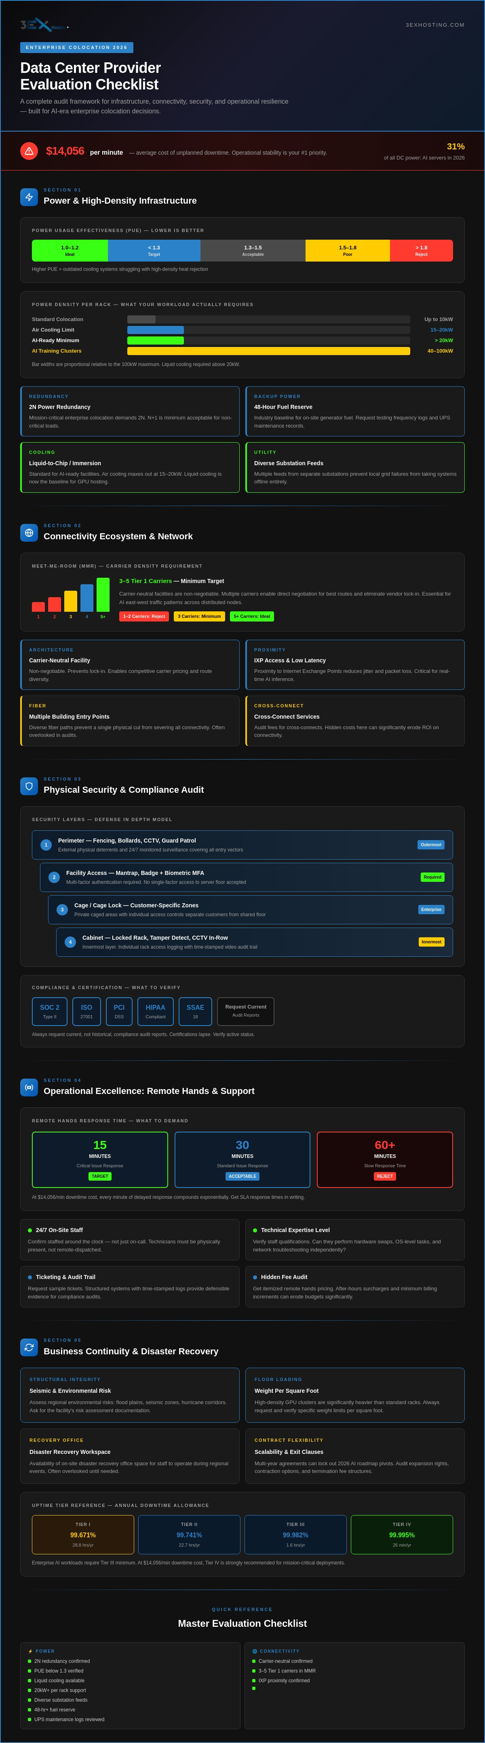Viewport: 485px width, 1743px height.
Task: Click the 24/7 On-Site Staff bullet dot
Action: point(30,1230)
